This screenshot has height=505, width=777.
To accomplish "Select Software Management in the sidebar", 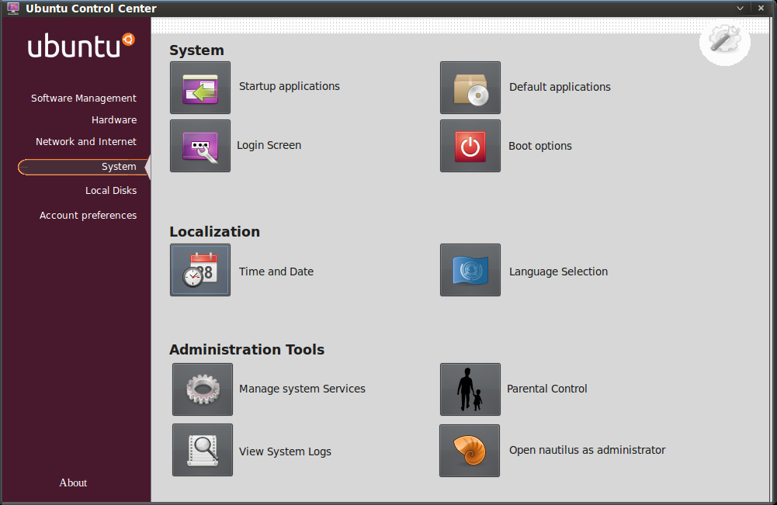I will (x=83, y=98).
